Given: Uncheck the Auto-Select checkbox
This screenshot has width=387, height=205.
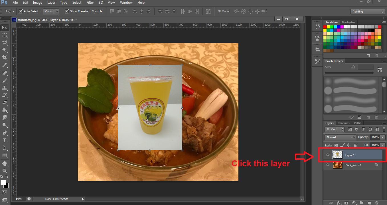Looking at the screenshot, I should click(21, 11).
